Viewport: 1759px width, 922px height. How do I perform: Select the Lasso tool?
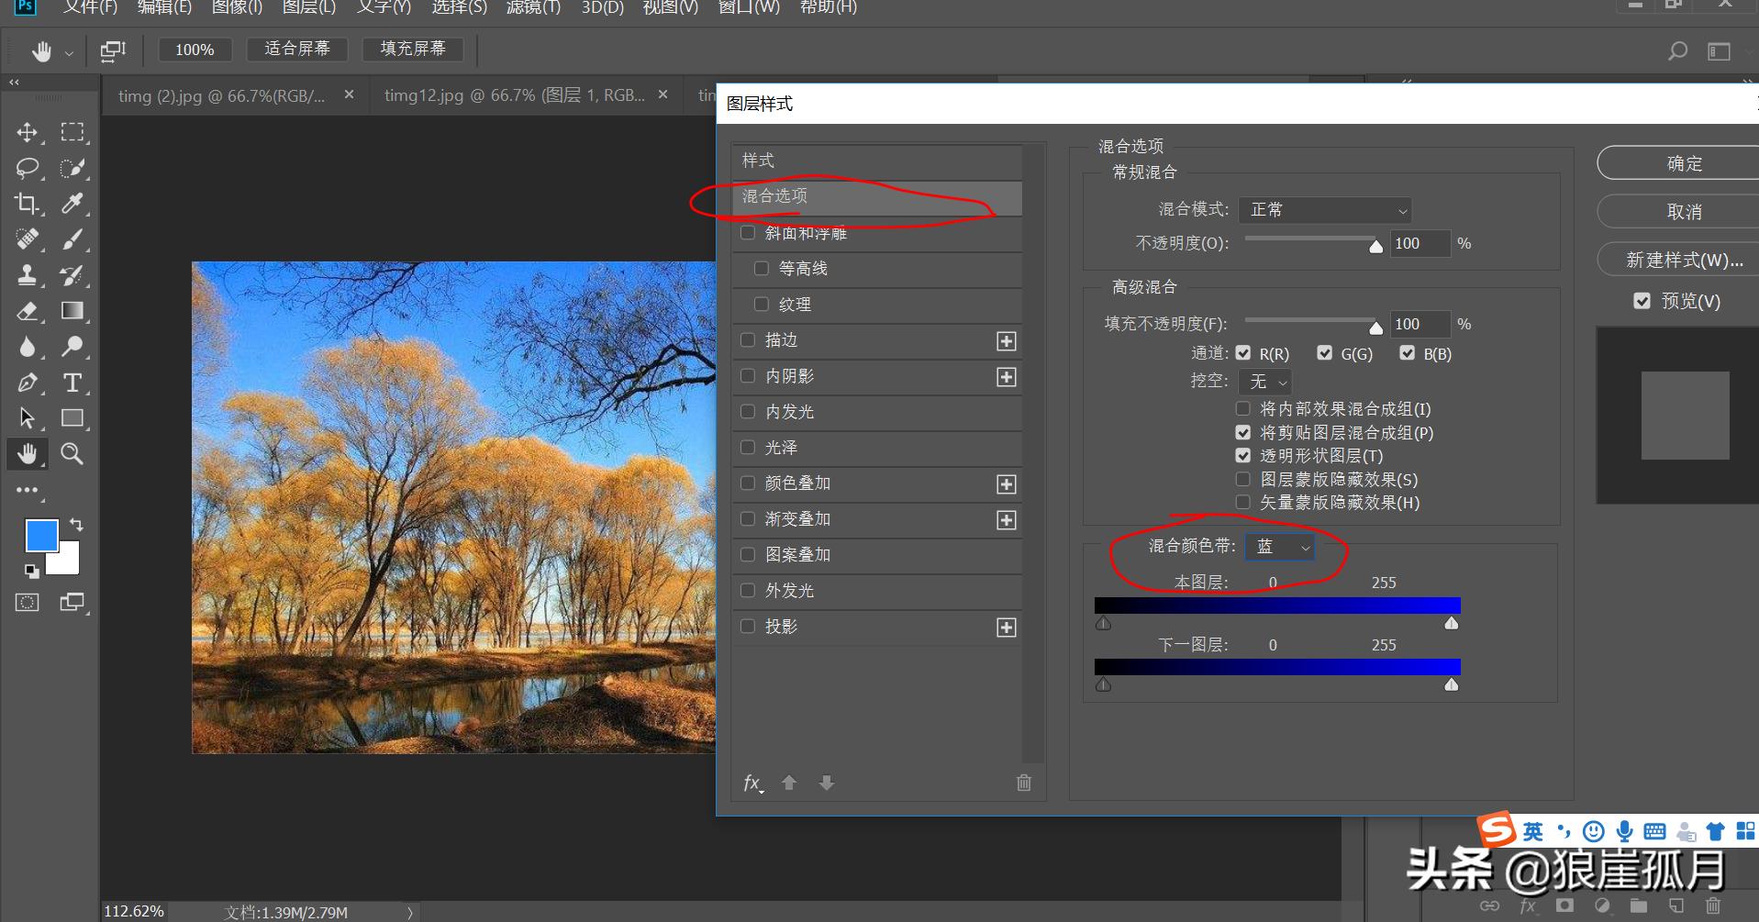tap(28, 168)
